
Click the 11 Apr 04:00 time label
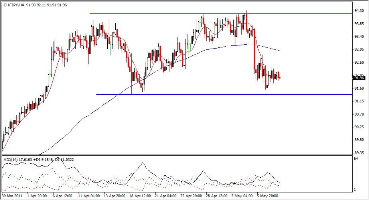click(89, 196)
